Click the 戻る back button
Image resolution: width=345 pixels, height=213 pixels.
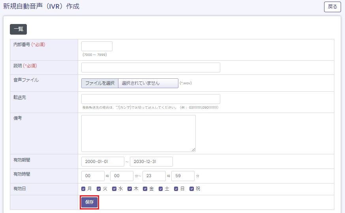[332, 7]
